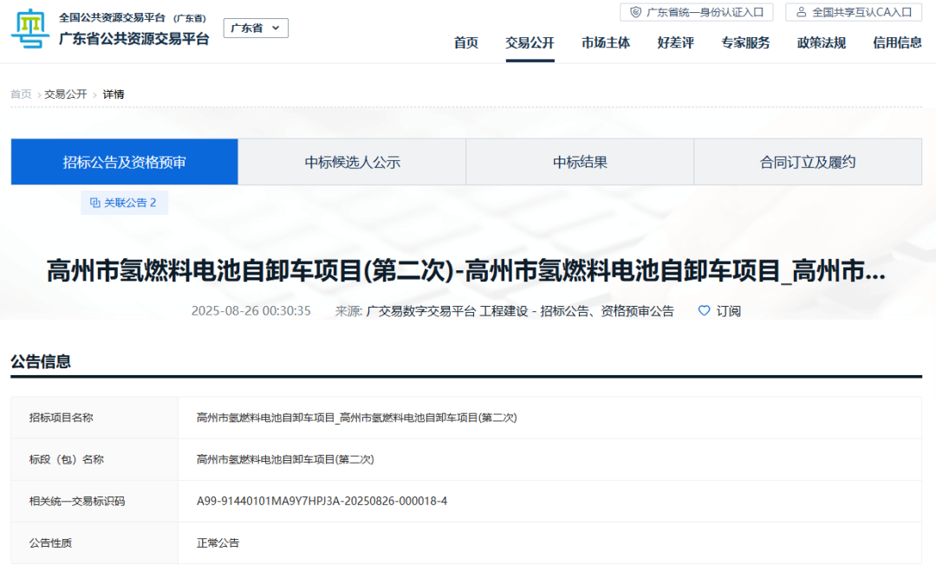This screenshot has width=936, height=571.
Task: Switch to the 中标候选人公示 tab
Action: pyautogui.click(x=352, y=161)
